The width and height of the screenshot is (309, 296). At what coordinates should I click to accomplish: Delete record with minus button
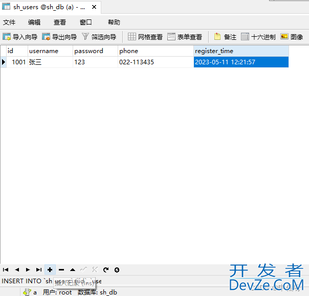(61, 269)
